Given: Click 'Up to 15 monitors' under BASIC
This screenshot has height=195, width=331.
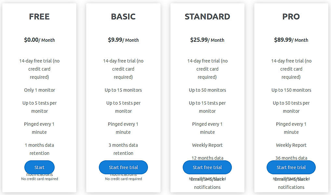Looking at the screenshot, I should tap(123, 90).
